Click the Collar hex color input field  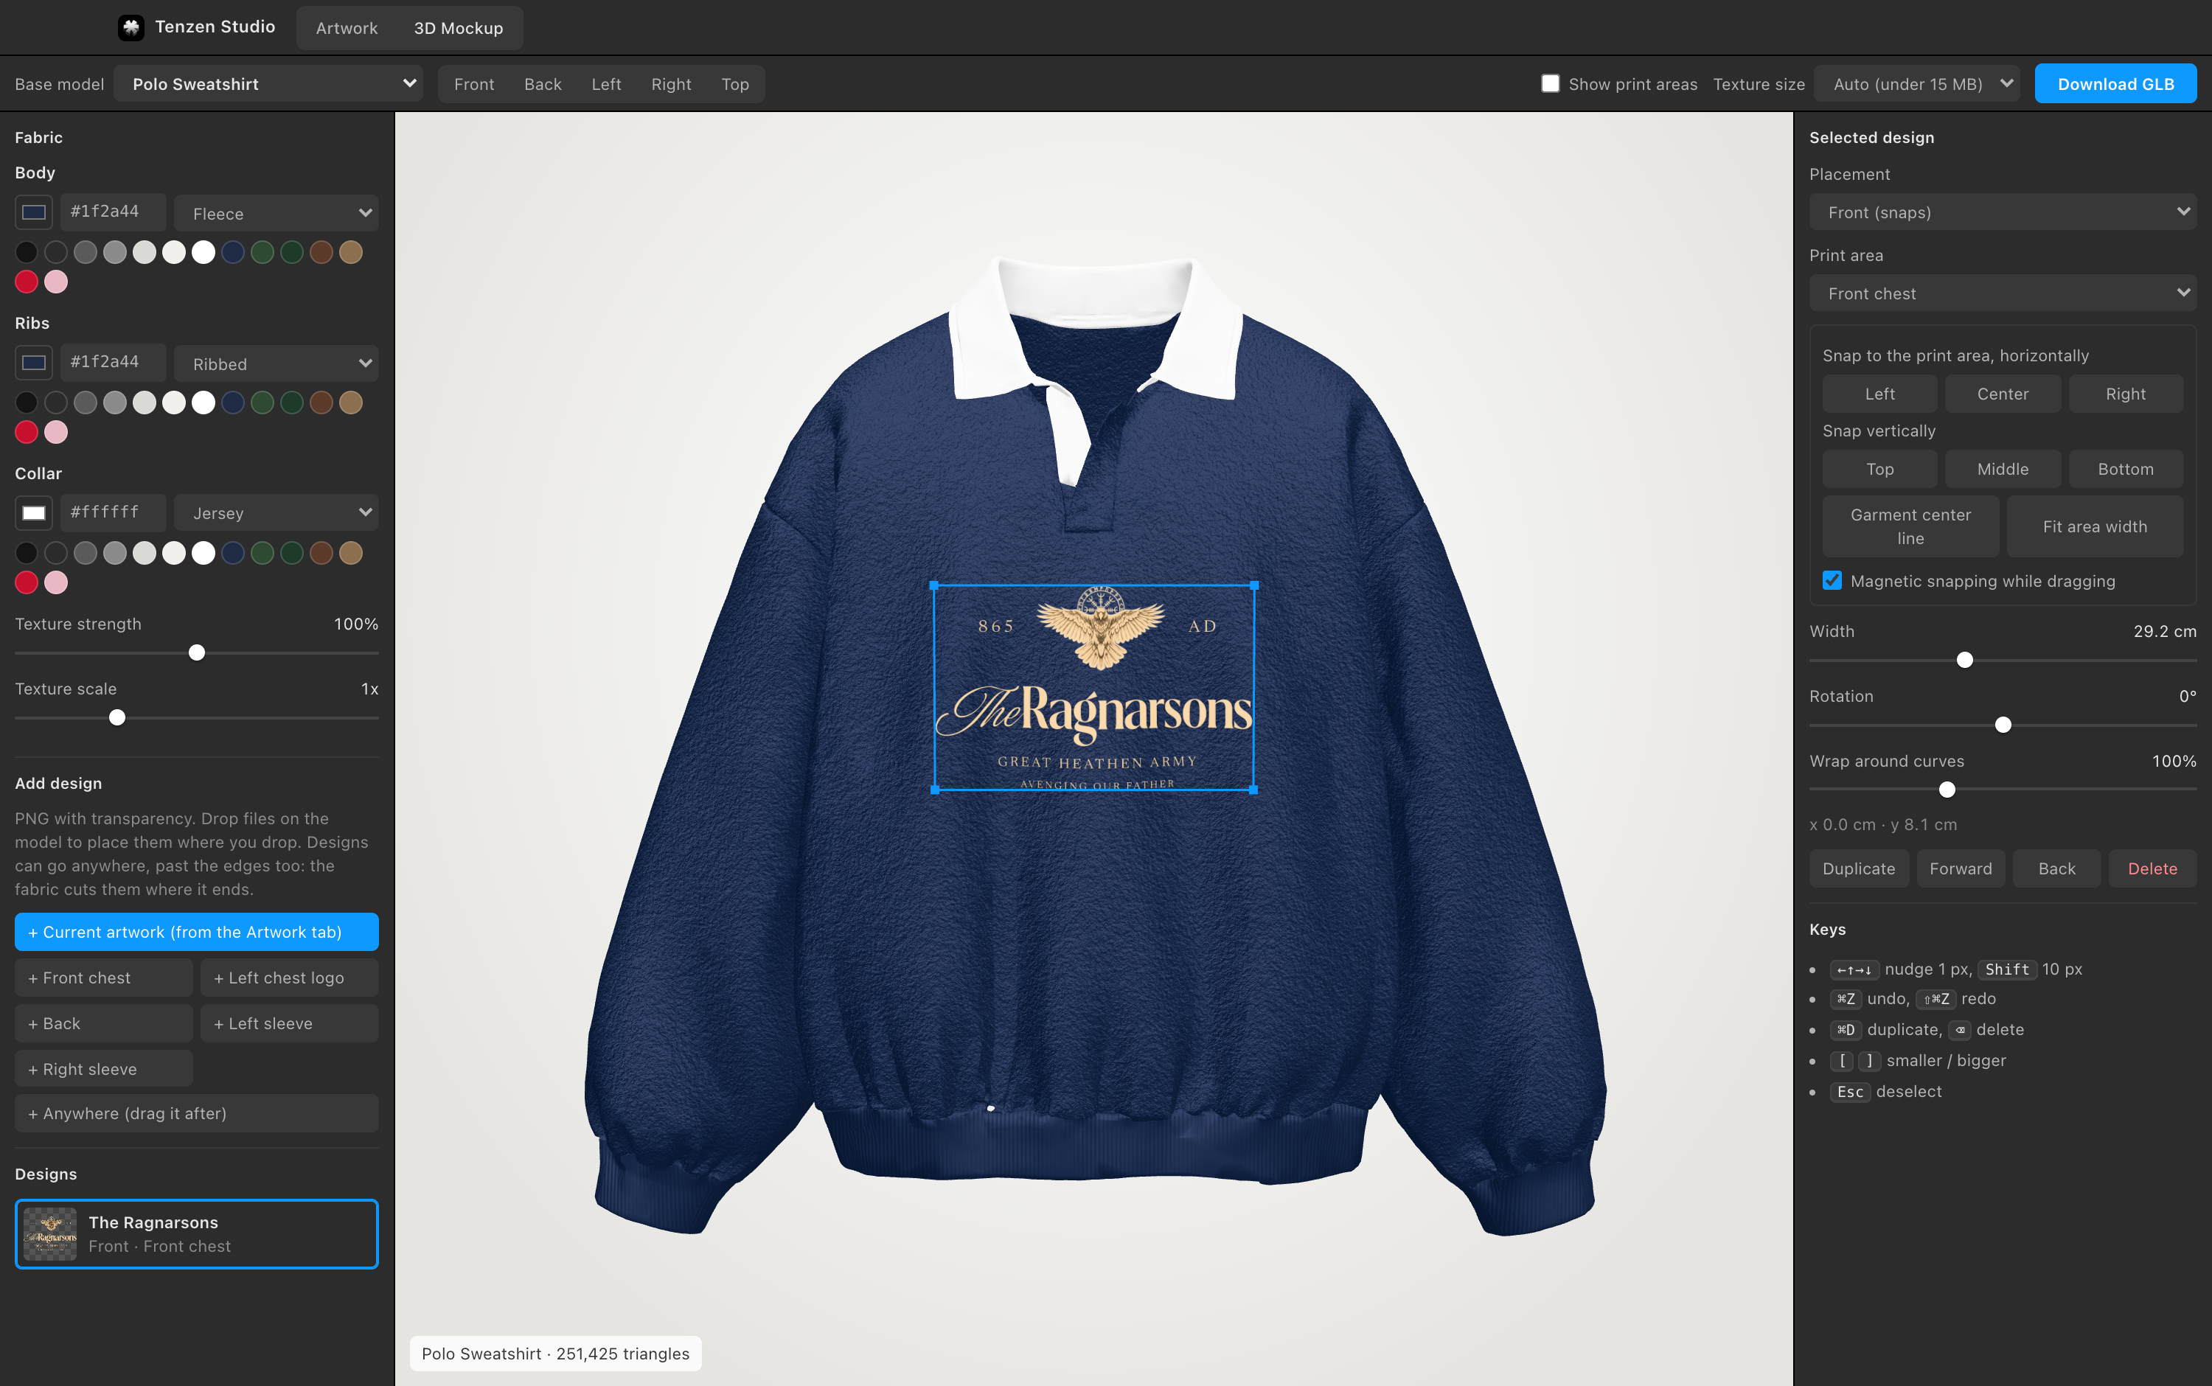113,512
